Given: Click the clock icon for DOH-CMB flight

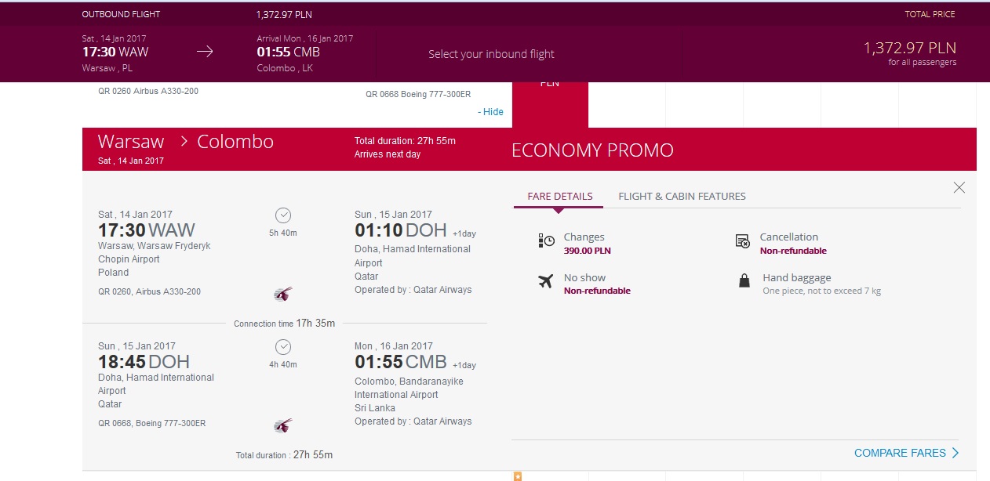Looking at the screenshot, I should (x=283, y=346).
